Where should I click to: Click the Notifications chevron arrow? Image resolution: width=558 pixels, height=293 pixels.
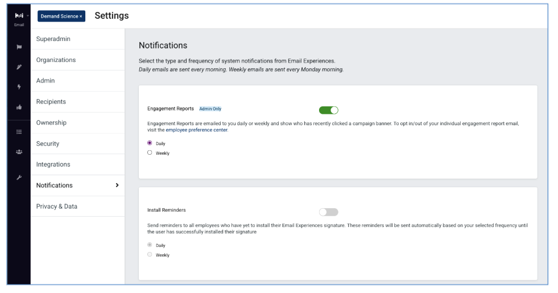coord(117,185)
